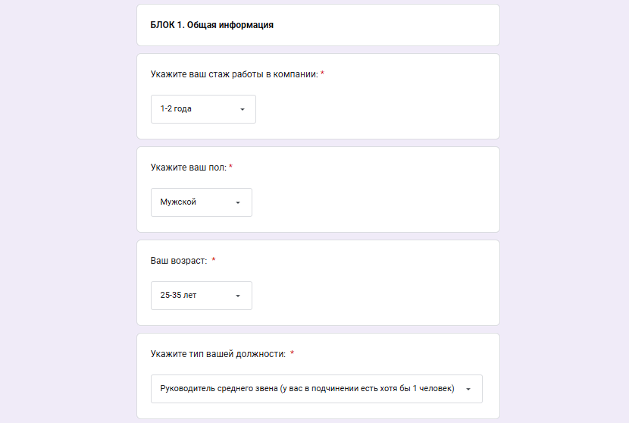Expand the job position type dropdown

[316, 389]
